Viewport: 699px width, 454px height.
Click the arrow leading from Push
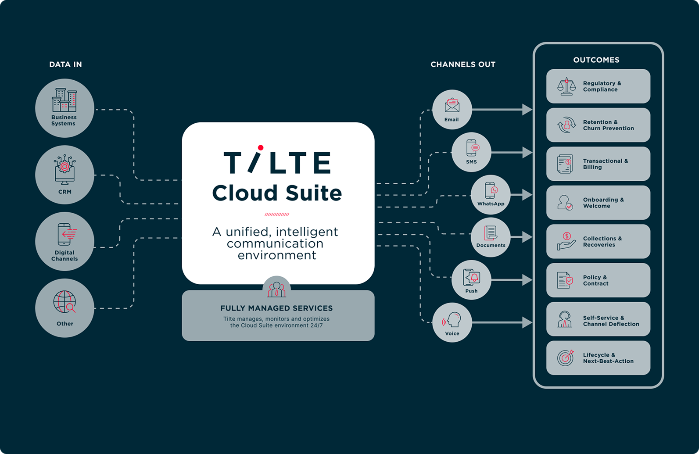[x=512, y=280]
